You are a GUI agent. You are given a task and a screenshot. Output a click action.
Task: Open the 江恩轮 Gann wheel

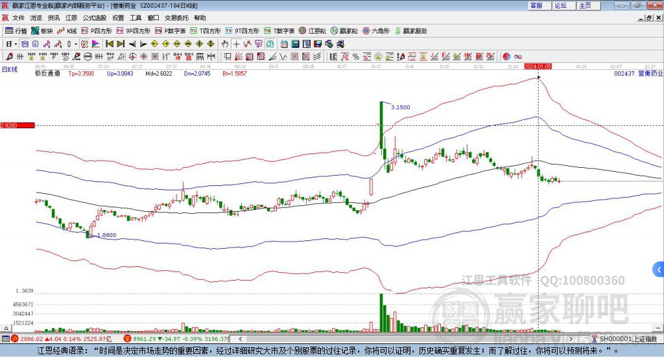tap(312, 31)
